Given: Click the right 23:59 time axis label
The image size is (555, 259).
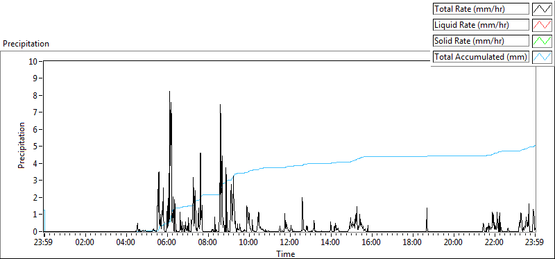Looking at the screenshot, I should pos(535,243).
